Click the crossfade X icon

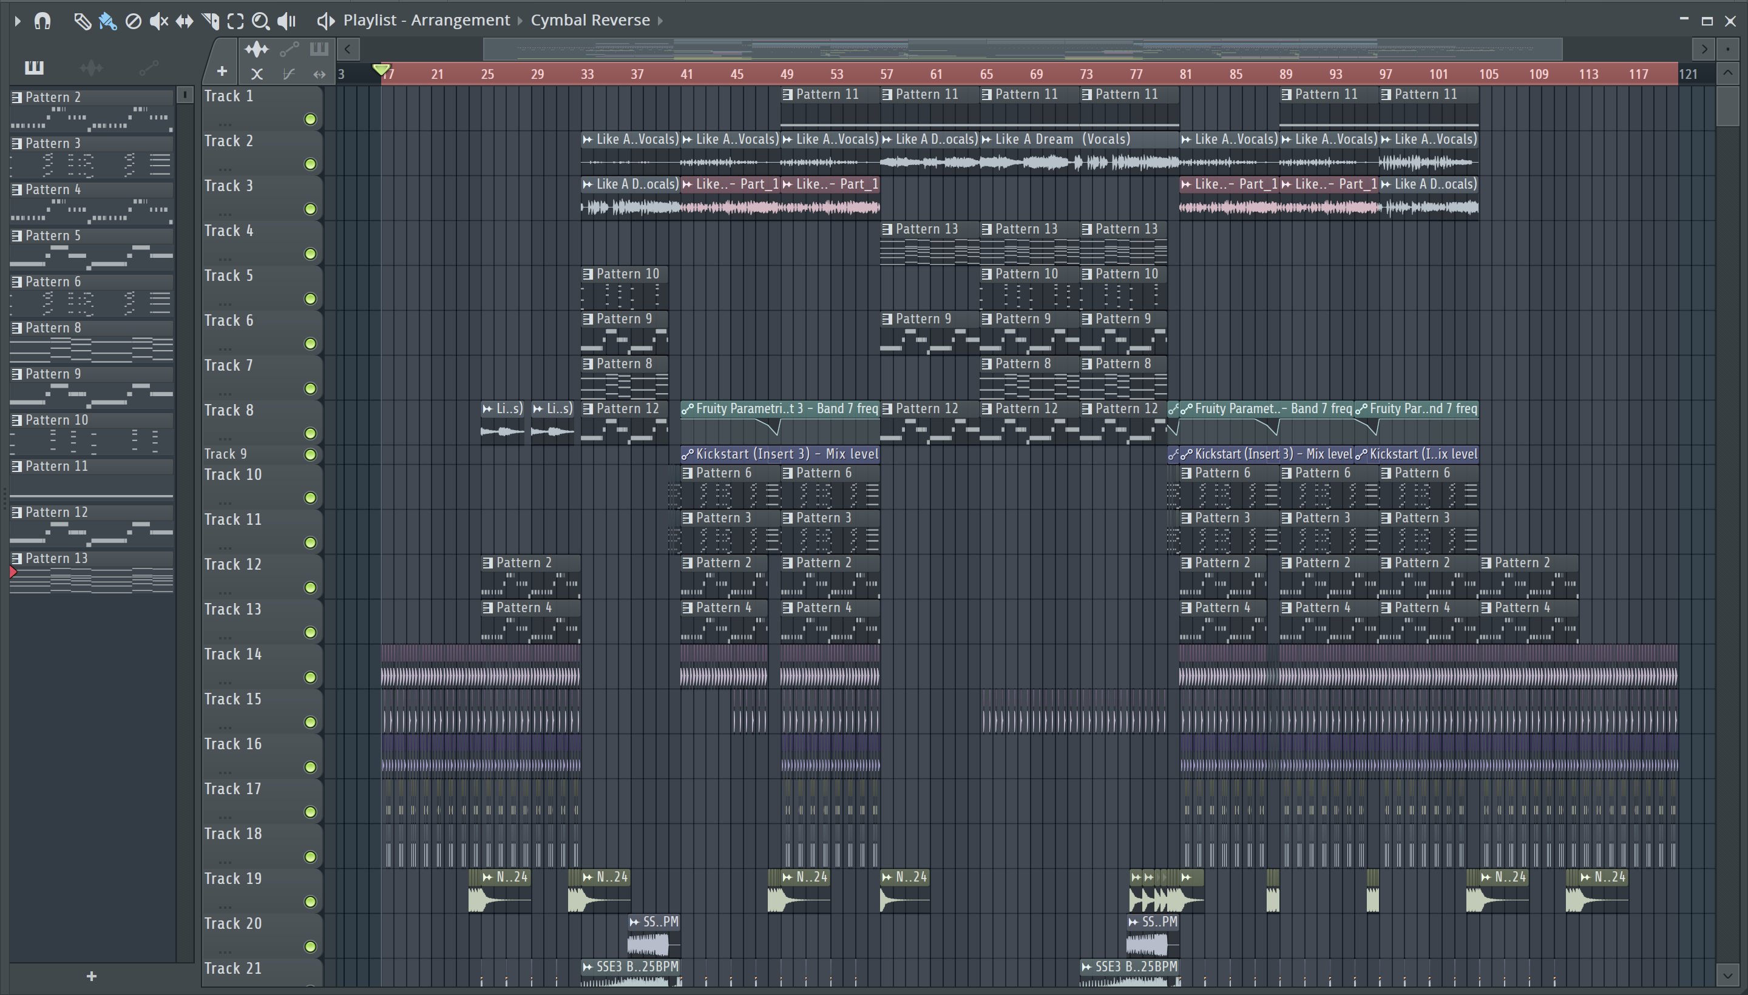tap(257, 74)
